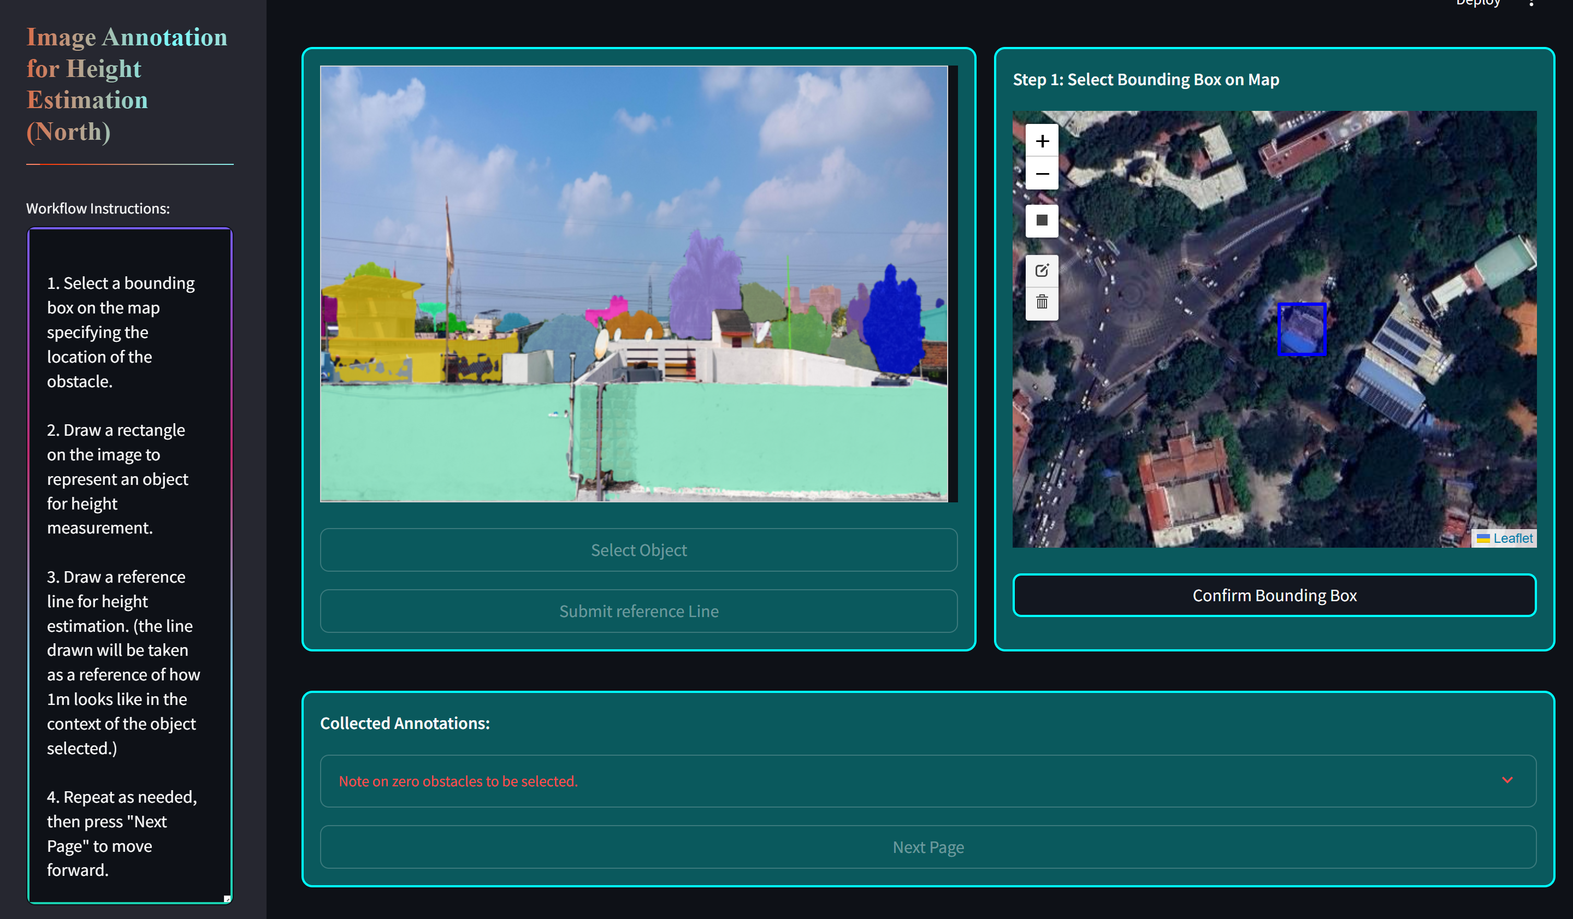Click the Deploy menu item
Screen dimensions: 1573x919
pyautogui.click(x=1477, y=3)
